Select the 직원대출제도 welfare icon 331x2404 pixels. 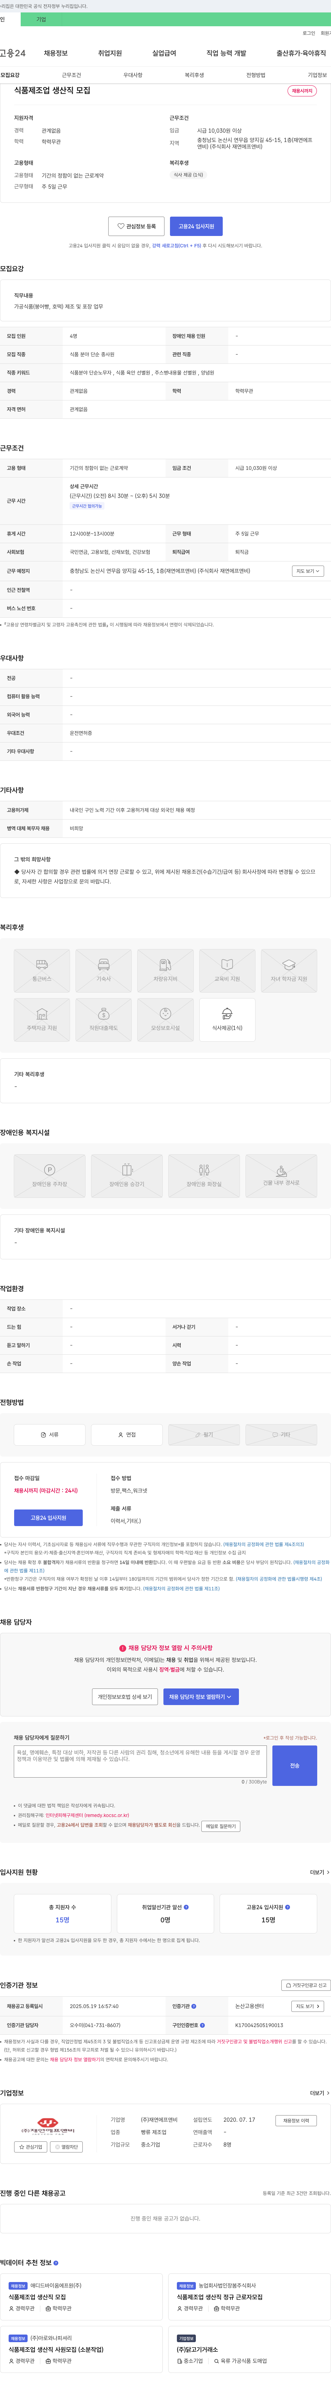[x=103, y=1019]
